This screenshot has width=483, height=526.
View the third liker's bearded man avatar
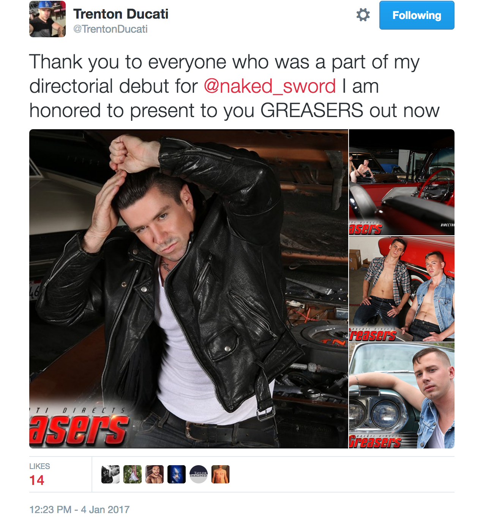click(x=155, y=474)
